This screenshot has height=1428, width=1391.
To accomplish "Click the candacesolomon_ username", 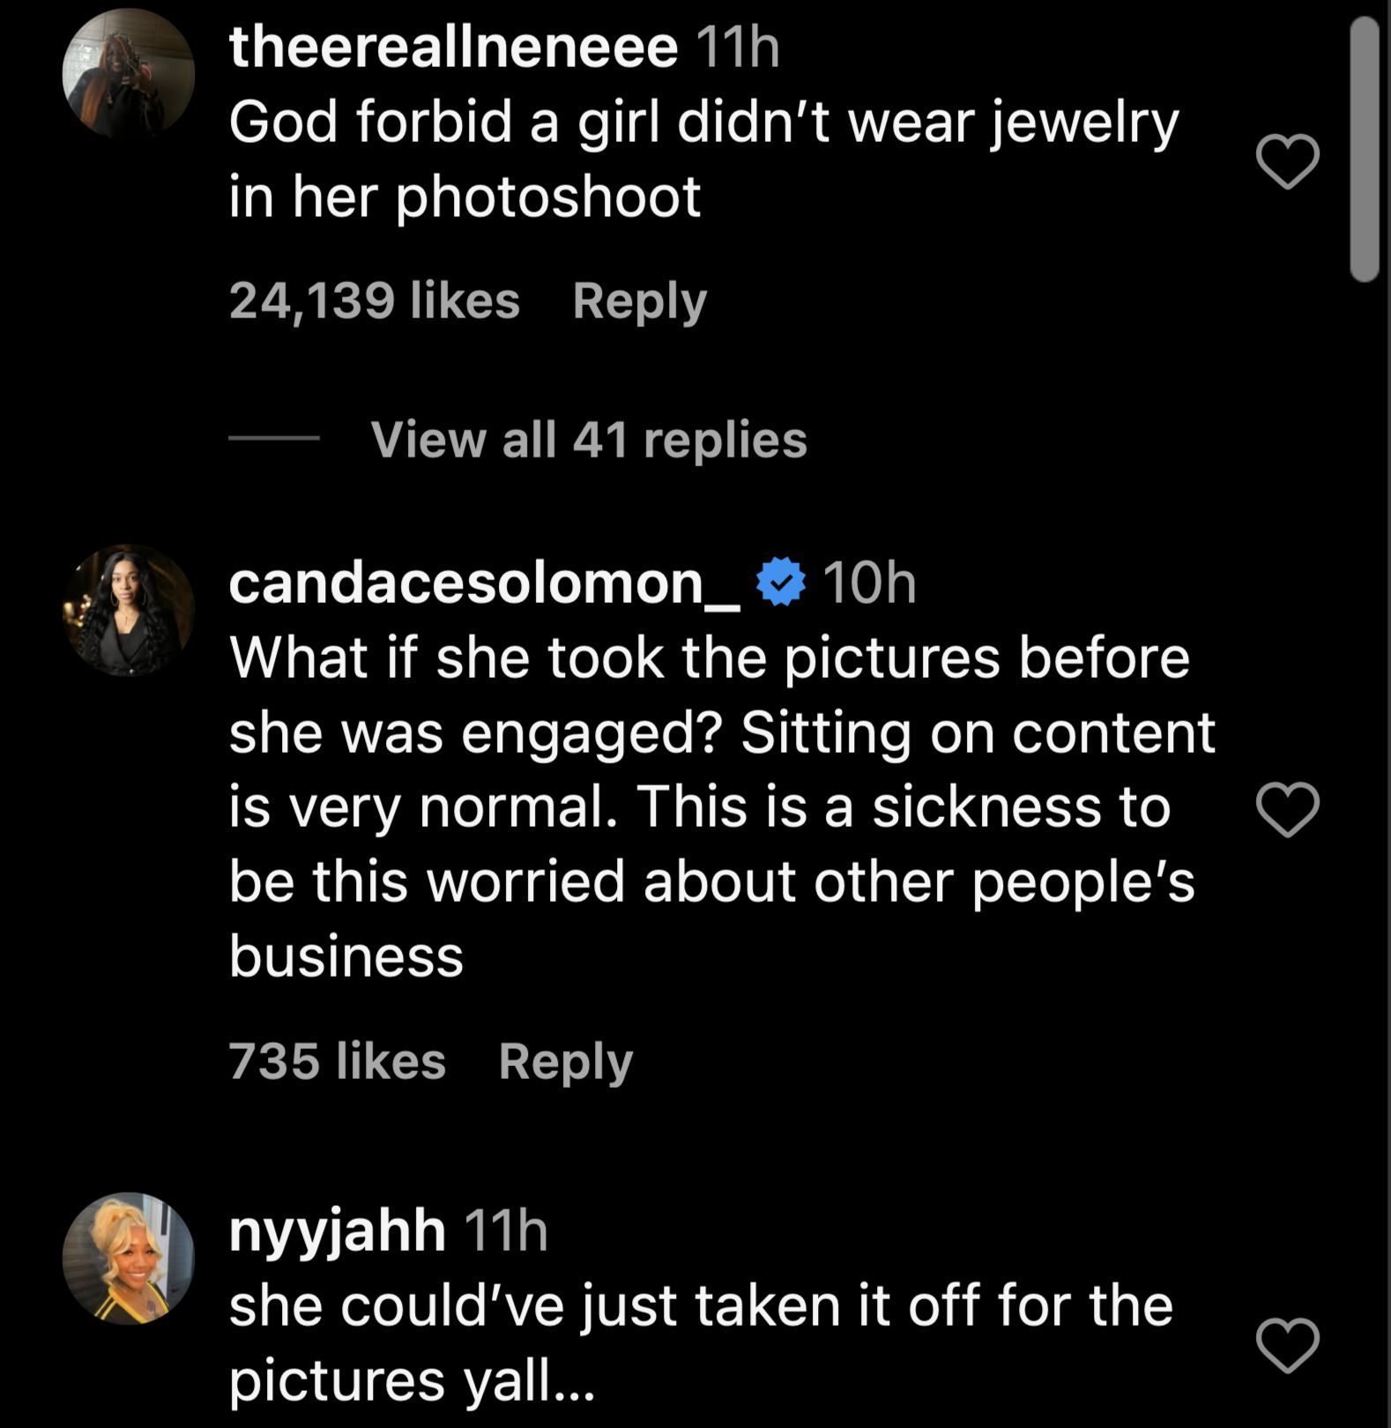I will coord(484,583).
